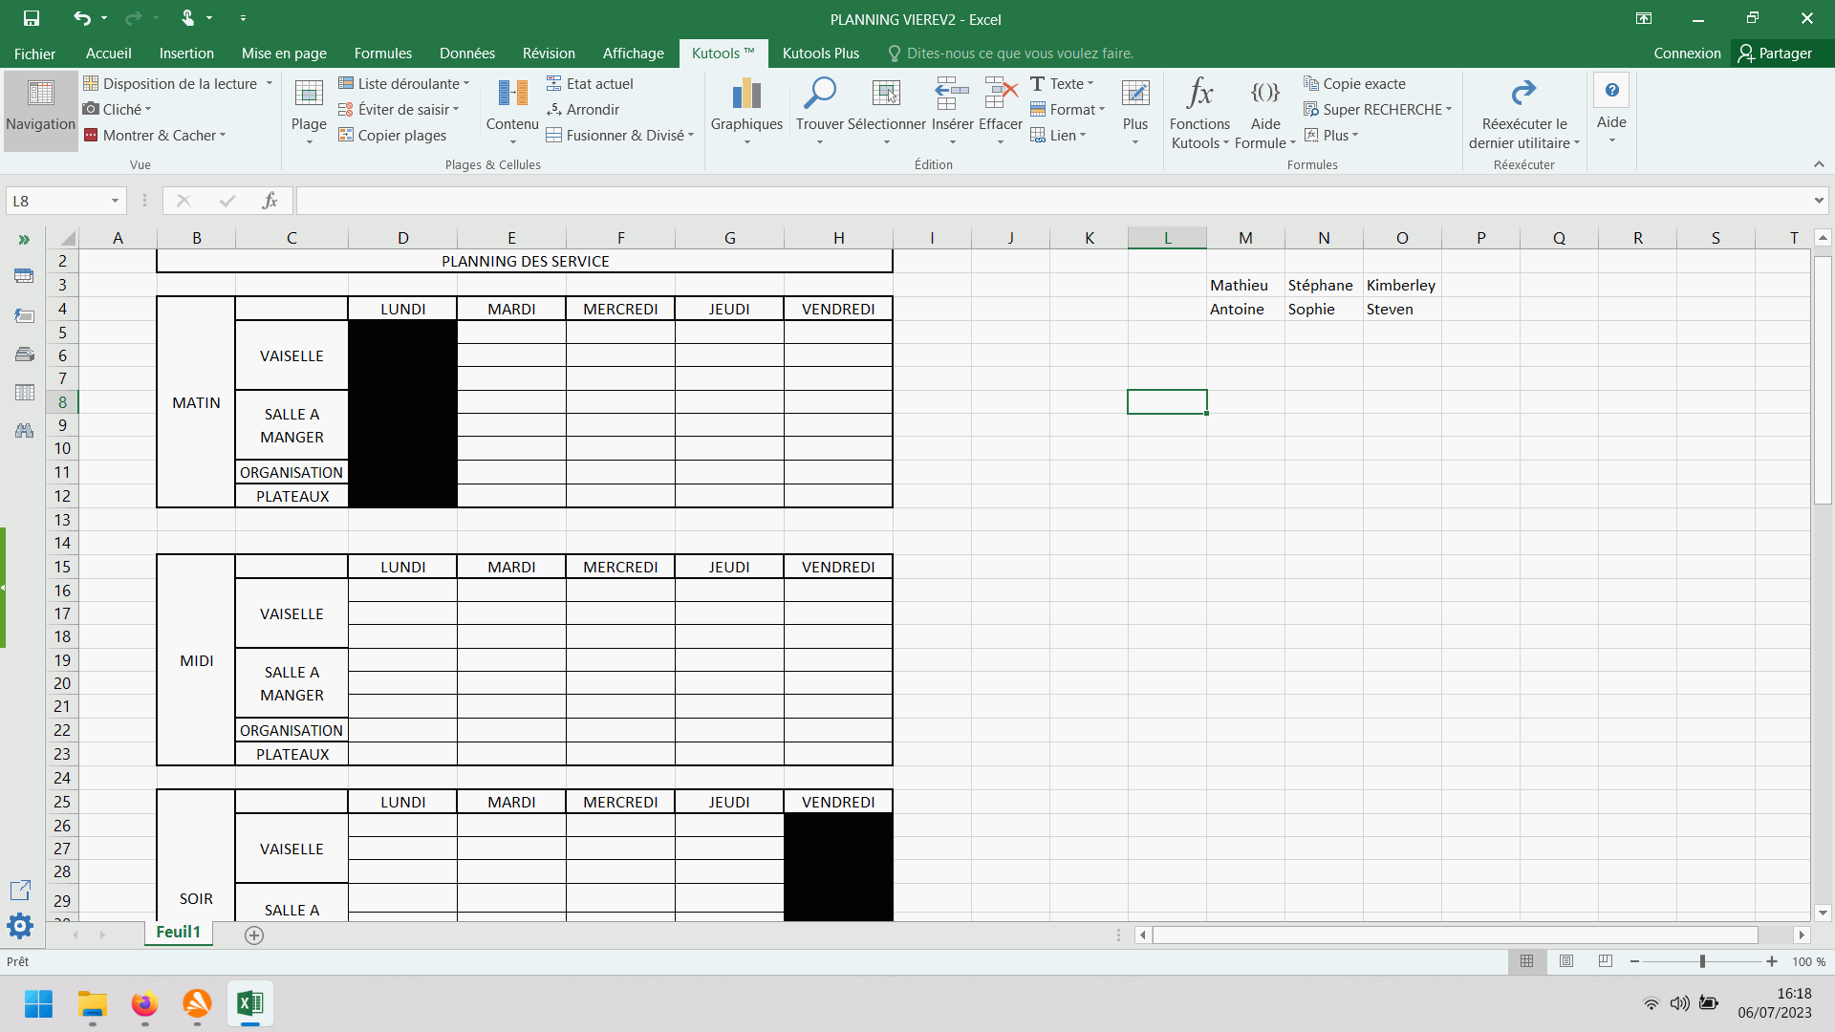
Task: Toggle Page Break Preview view
Action: tap(1605, 961)
